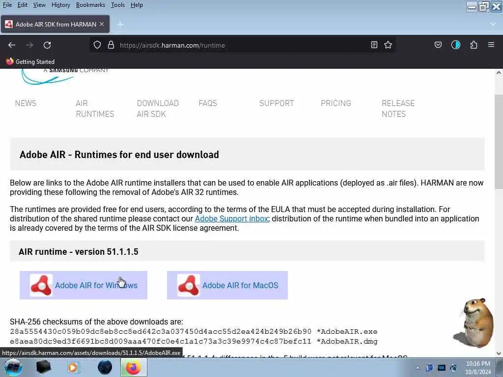Viewport: 503px width, 377px height.
Task: Click the page vertical scrollbar thumb
Action: [499, 142]
